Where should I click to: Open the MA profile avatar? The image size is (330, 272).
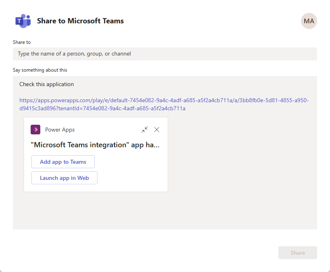pyautogui.click(x=309, y=21)
